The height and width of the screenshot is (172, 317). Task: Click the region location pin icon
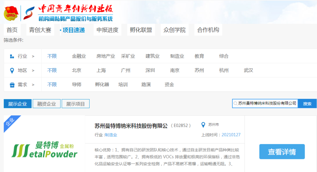tap(12, 70)
